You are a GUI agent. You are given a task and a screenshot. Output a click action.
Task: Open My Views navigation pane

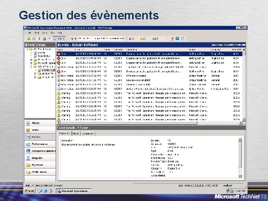point(40,165)
